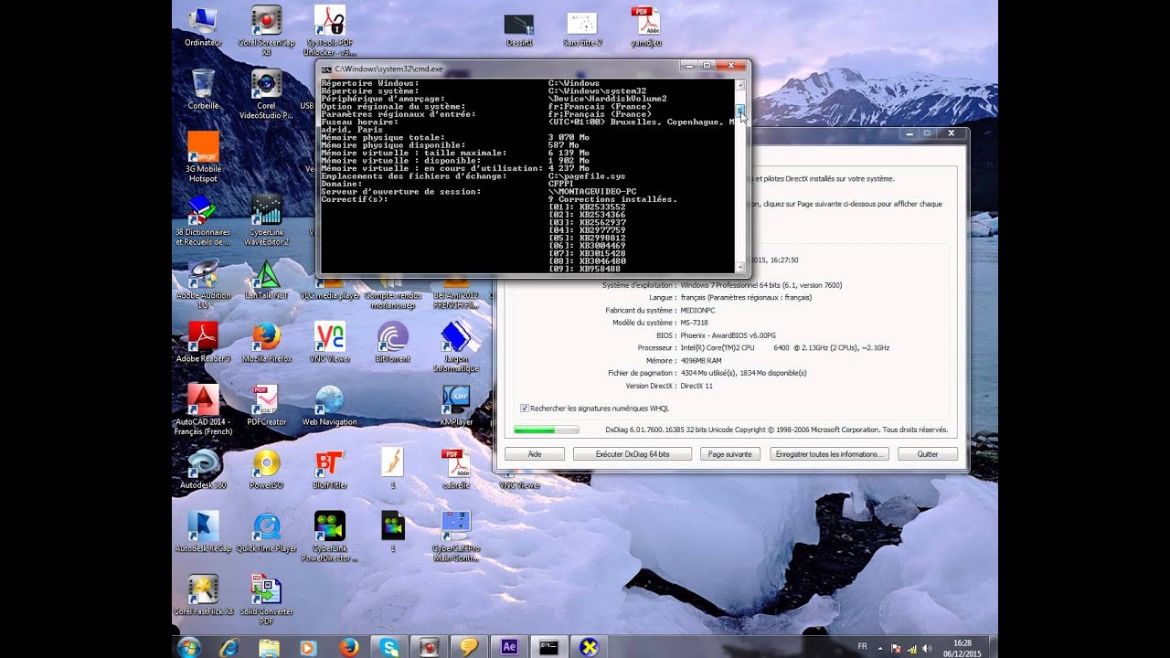Click the green DxDiag progress bar
1170x658 pixels.
click(x=547, y=430)
